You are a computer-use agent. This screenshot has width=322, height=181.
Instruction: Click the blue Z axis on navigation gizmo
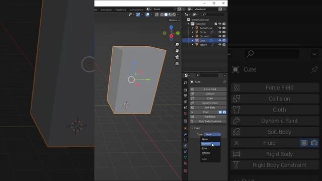point(171,27)
